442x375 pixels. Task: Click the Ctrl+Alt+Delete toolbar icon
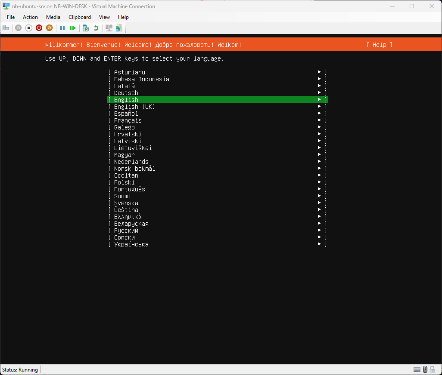[x=6, y=28]
